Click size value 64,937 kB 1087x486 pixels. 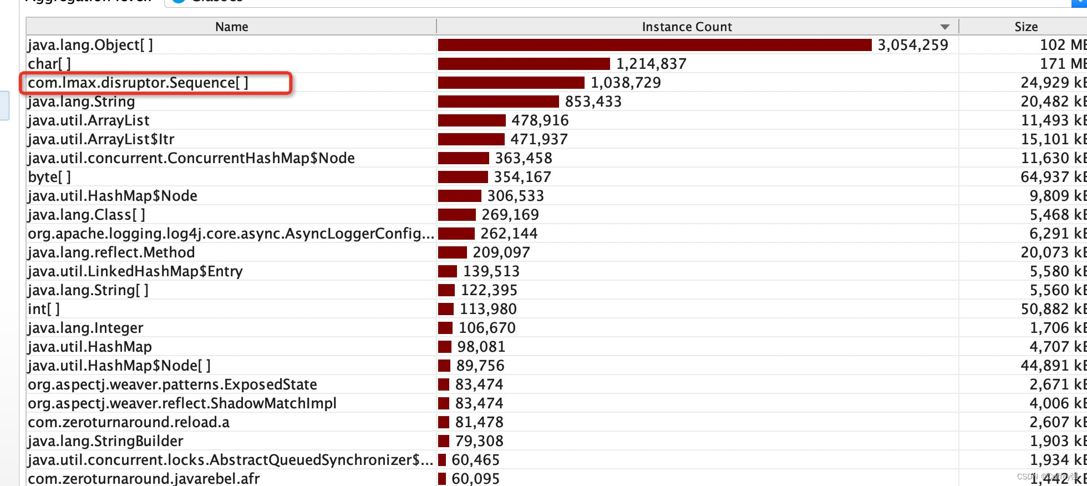click(x=1054, y=177)
